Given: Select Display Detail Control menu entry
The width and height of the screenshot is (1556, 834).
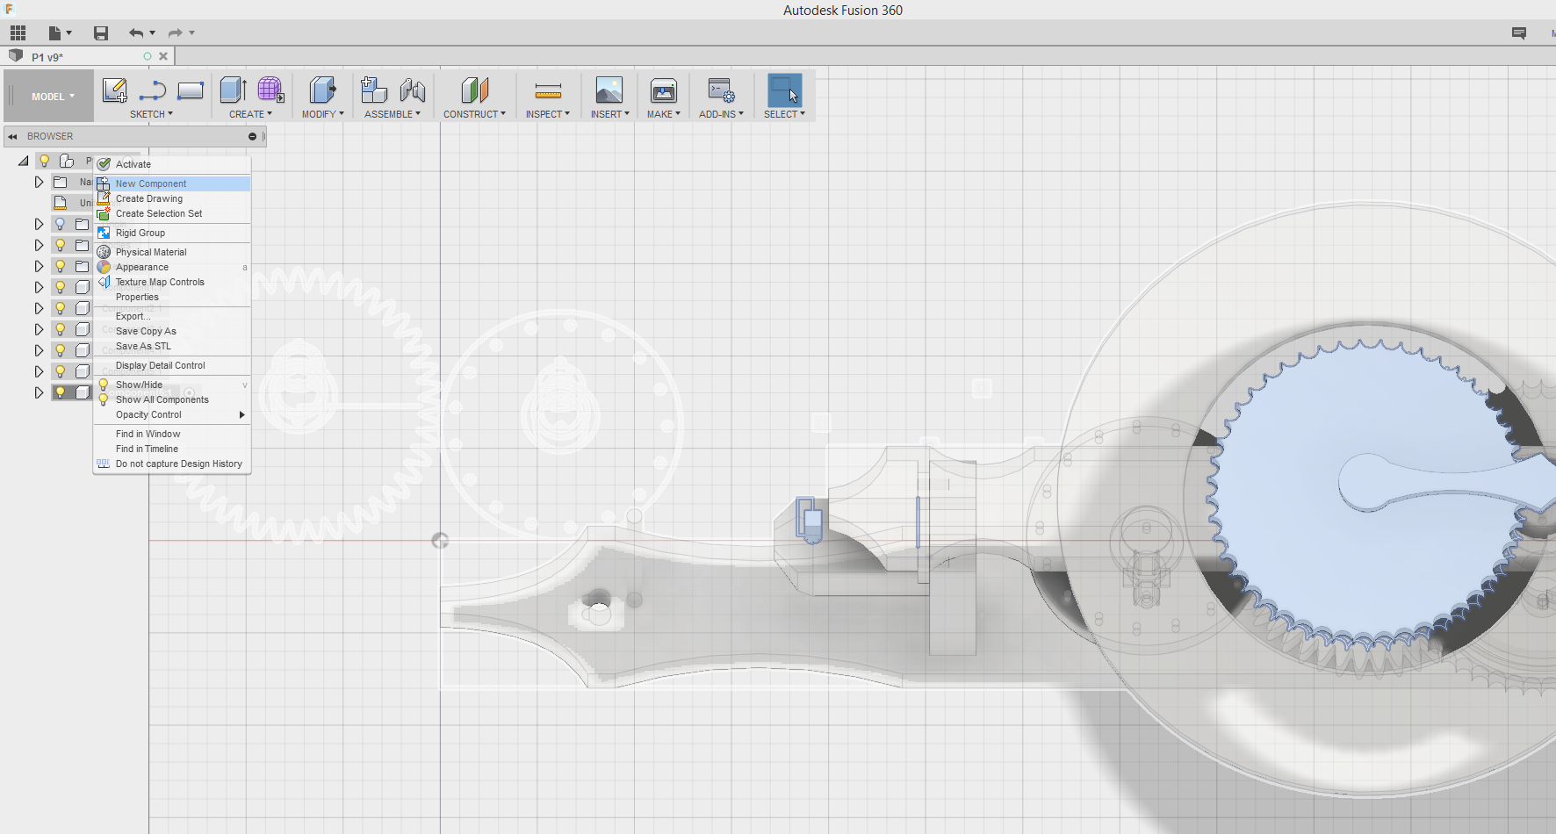Looking at the screenshot, I should [x=172, y=365].
